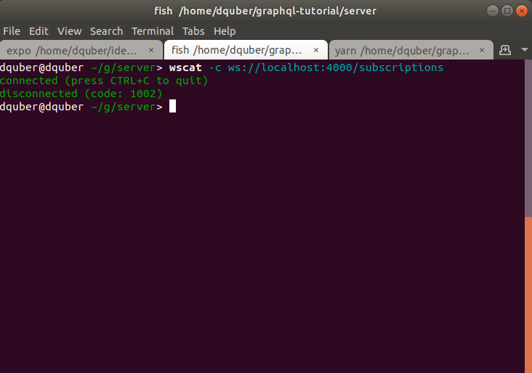
Task: Open the Help menu
Action: [225, 31]
